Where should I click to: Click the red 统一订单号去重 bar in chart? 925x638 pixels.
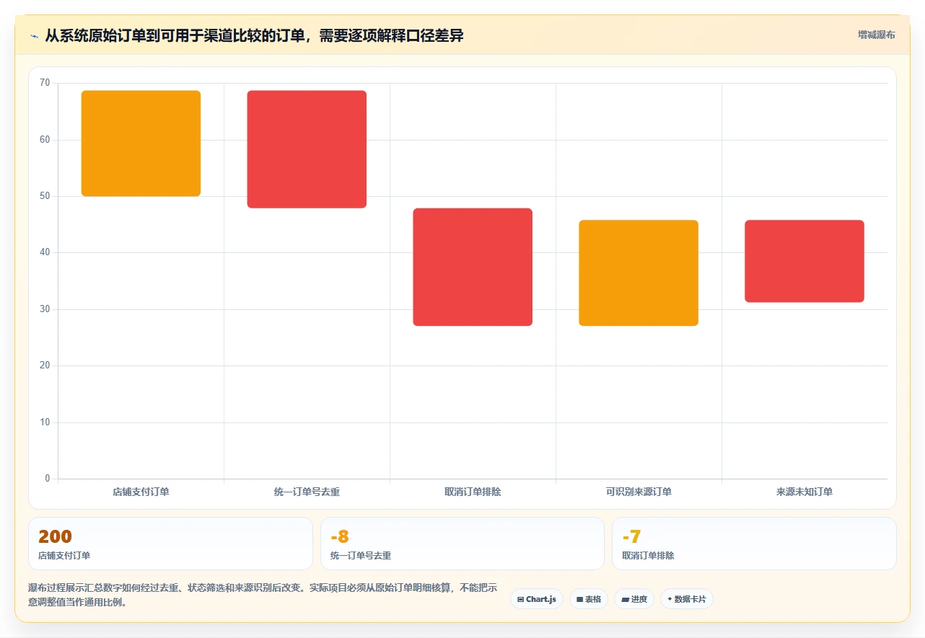click(x=307, y=149)
